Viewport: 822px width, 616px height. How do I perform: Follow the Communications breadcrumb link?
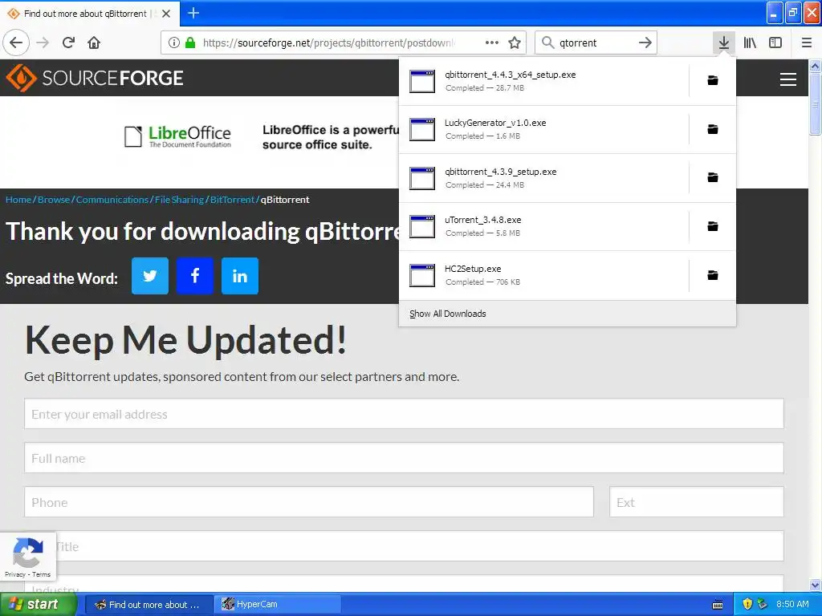coord(112,200)
